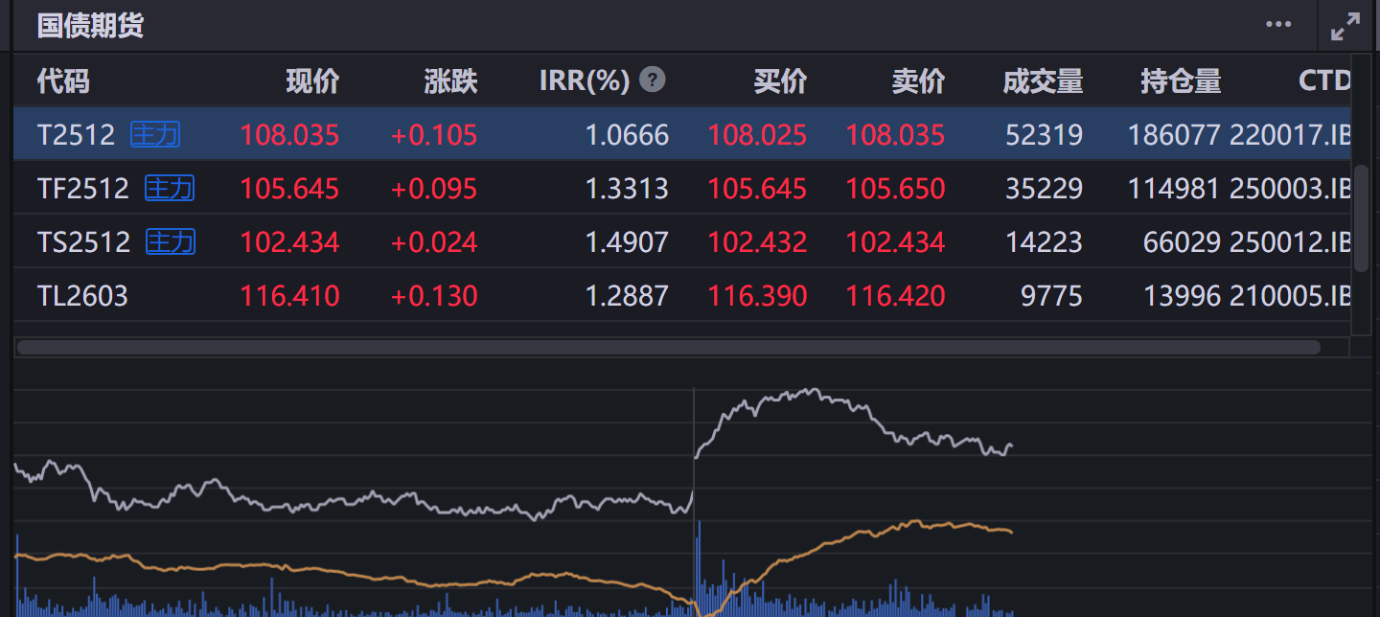This screenshot has height=617, width=1380.
Task: Sort by the IRR(%) column header
Action: point(585,81)
